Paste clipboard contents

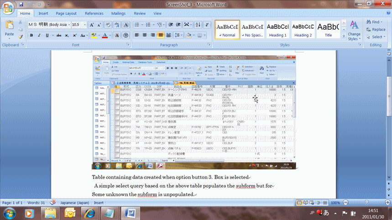(9, 30)
